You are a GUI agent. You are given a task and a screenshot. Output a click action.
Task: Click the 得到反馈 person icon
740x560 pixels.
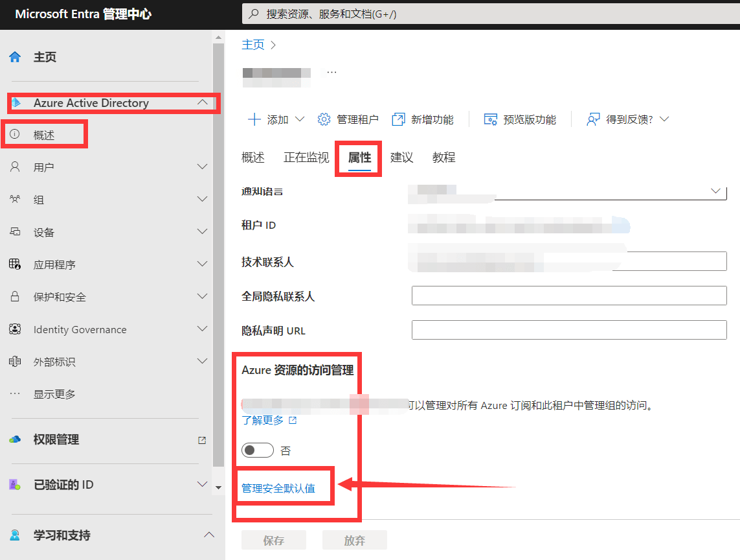click(x=593, y=119)
